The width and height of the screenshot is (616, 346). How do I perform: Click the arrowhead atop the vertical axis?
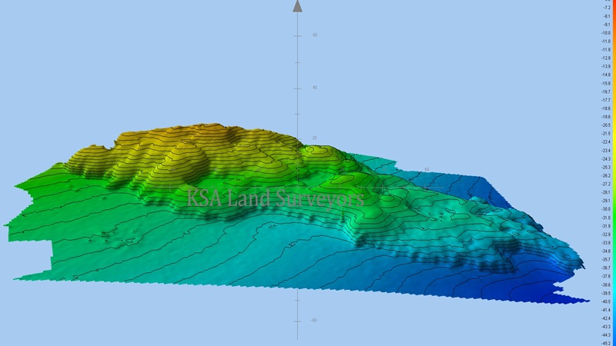pyautogui.click(x=297, y=6)
